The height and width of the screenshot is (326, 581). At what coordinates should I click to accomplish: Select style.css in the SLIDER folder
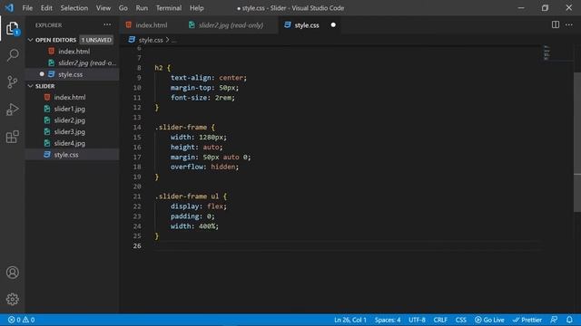pos(66,155)
